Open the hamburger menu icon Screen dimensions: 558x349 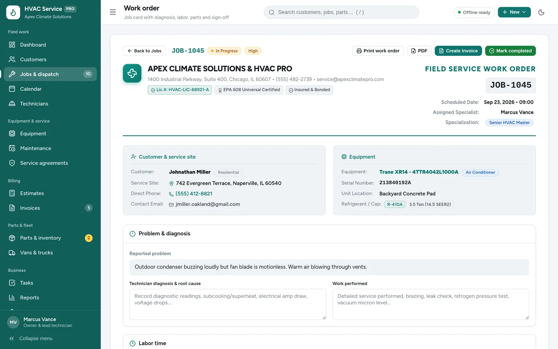tap(113, 12)
